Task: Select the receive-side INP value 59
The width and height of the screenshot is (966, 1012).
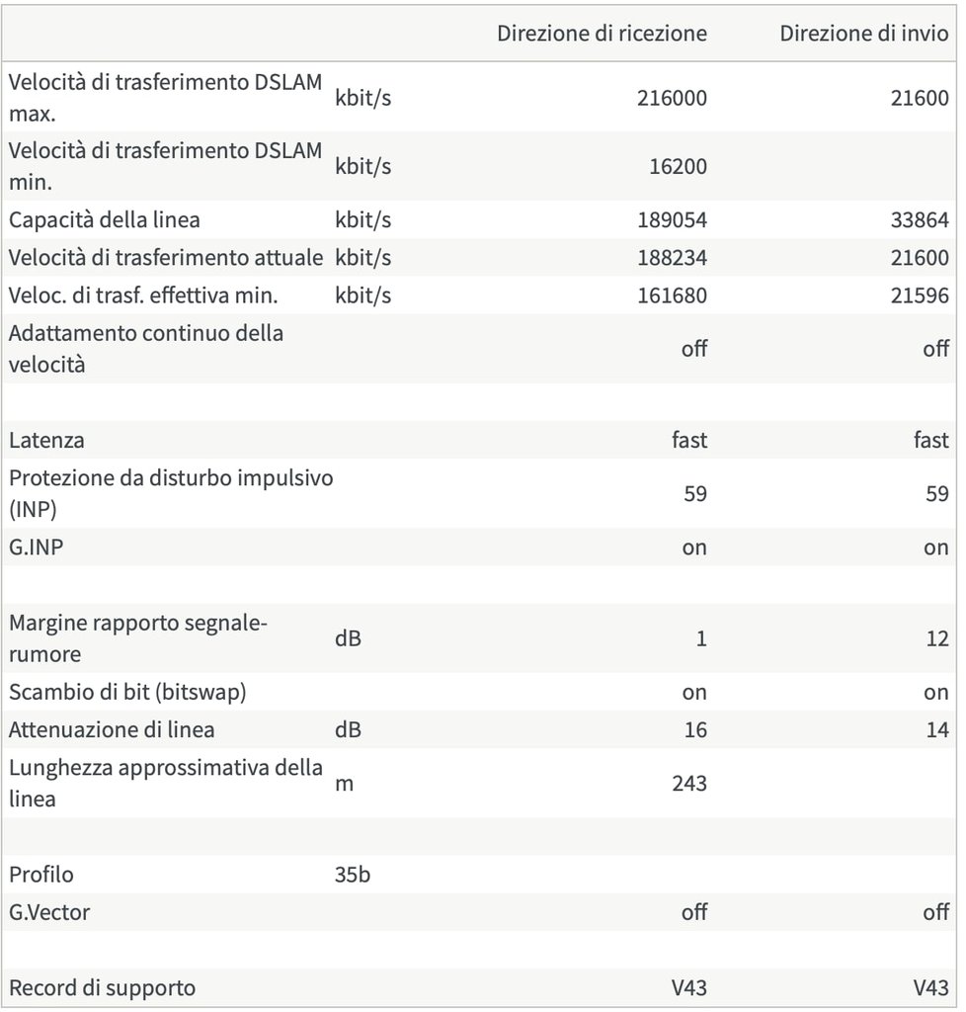Action: click(x=695, y=492)
